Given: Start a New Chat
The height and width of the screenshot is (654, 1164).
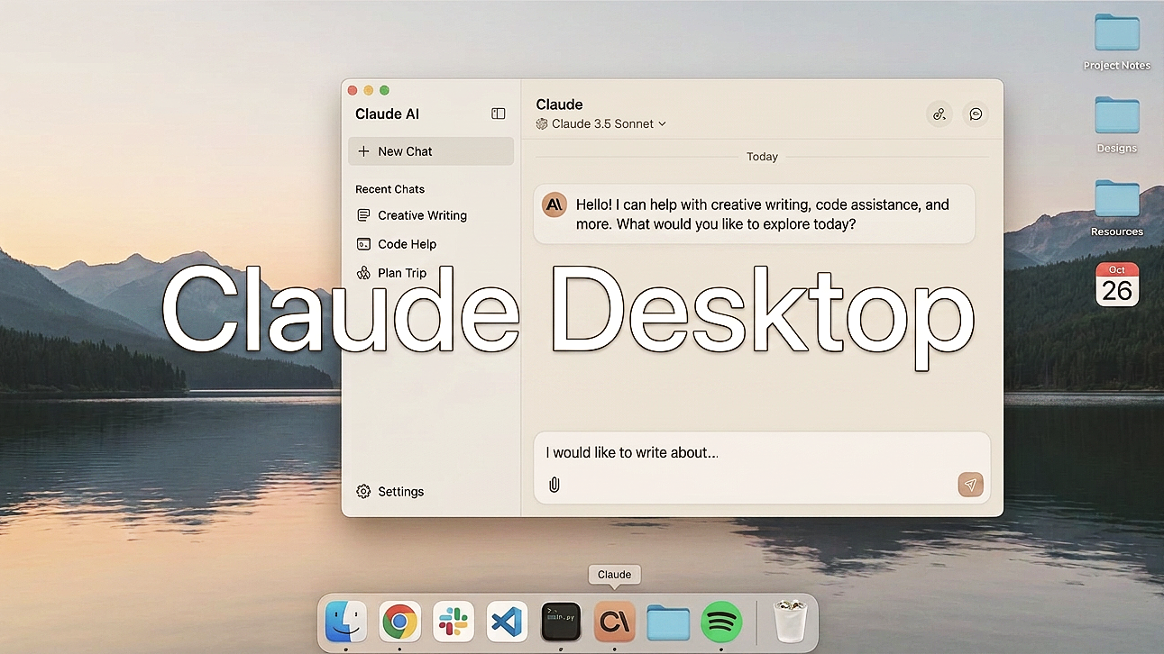Looking at the screenshot, I should (x=431, y=151).
